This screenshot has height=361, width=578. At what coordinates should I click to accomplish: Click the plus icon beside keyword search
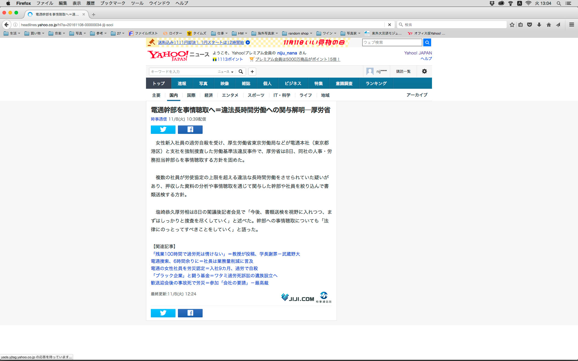tap(252, 72)
